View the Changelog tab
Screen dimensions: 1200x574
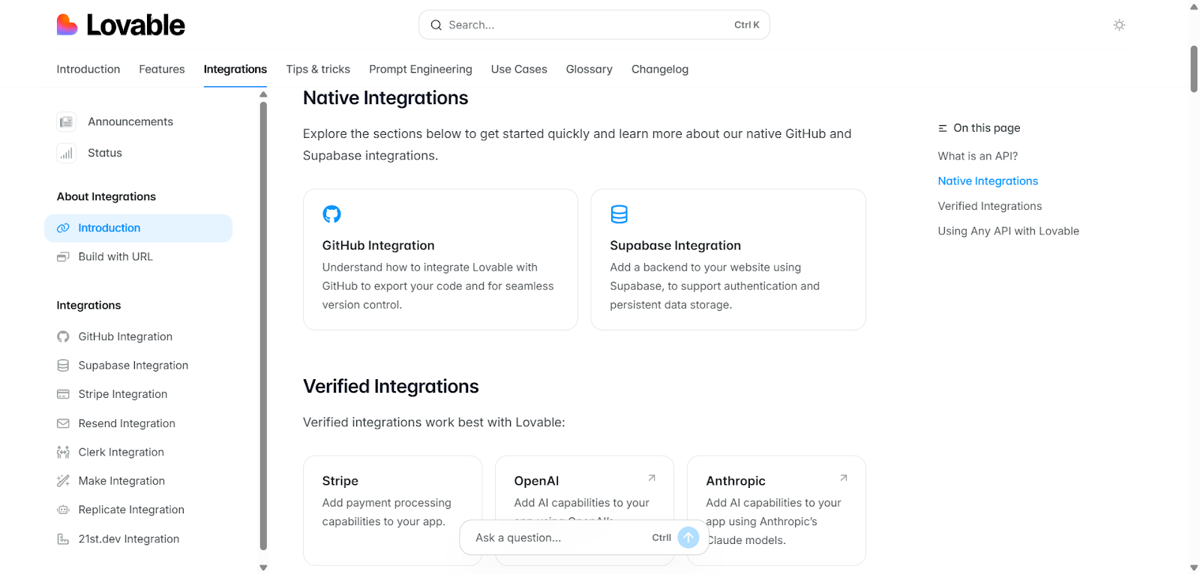(x=660, y=69)
